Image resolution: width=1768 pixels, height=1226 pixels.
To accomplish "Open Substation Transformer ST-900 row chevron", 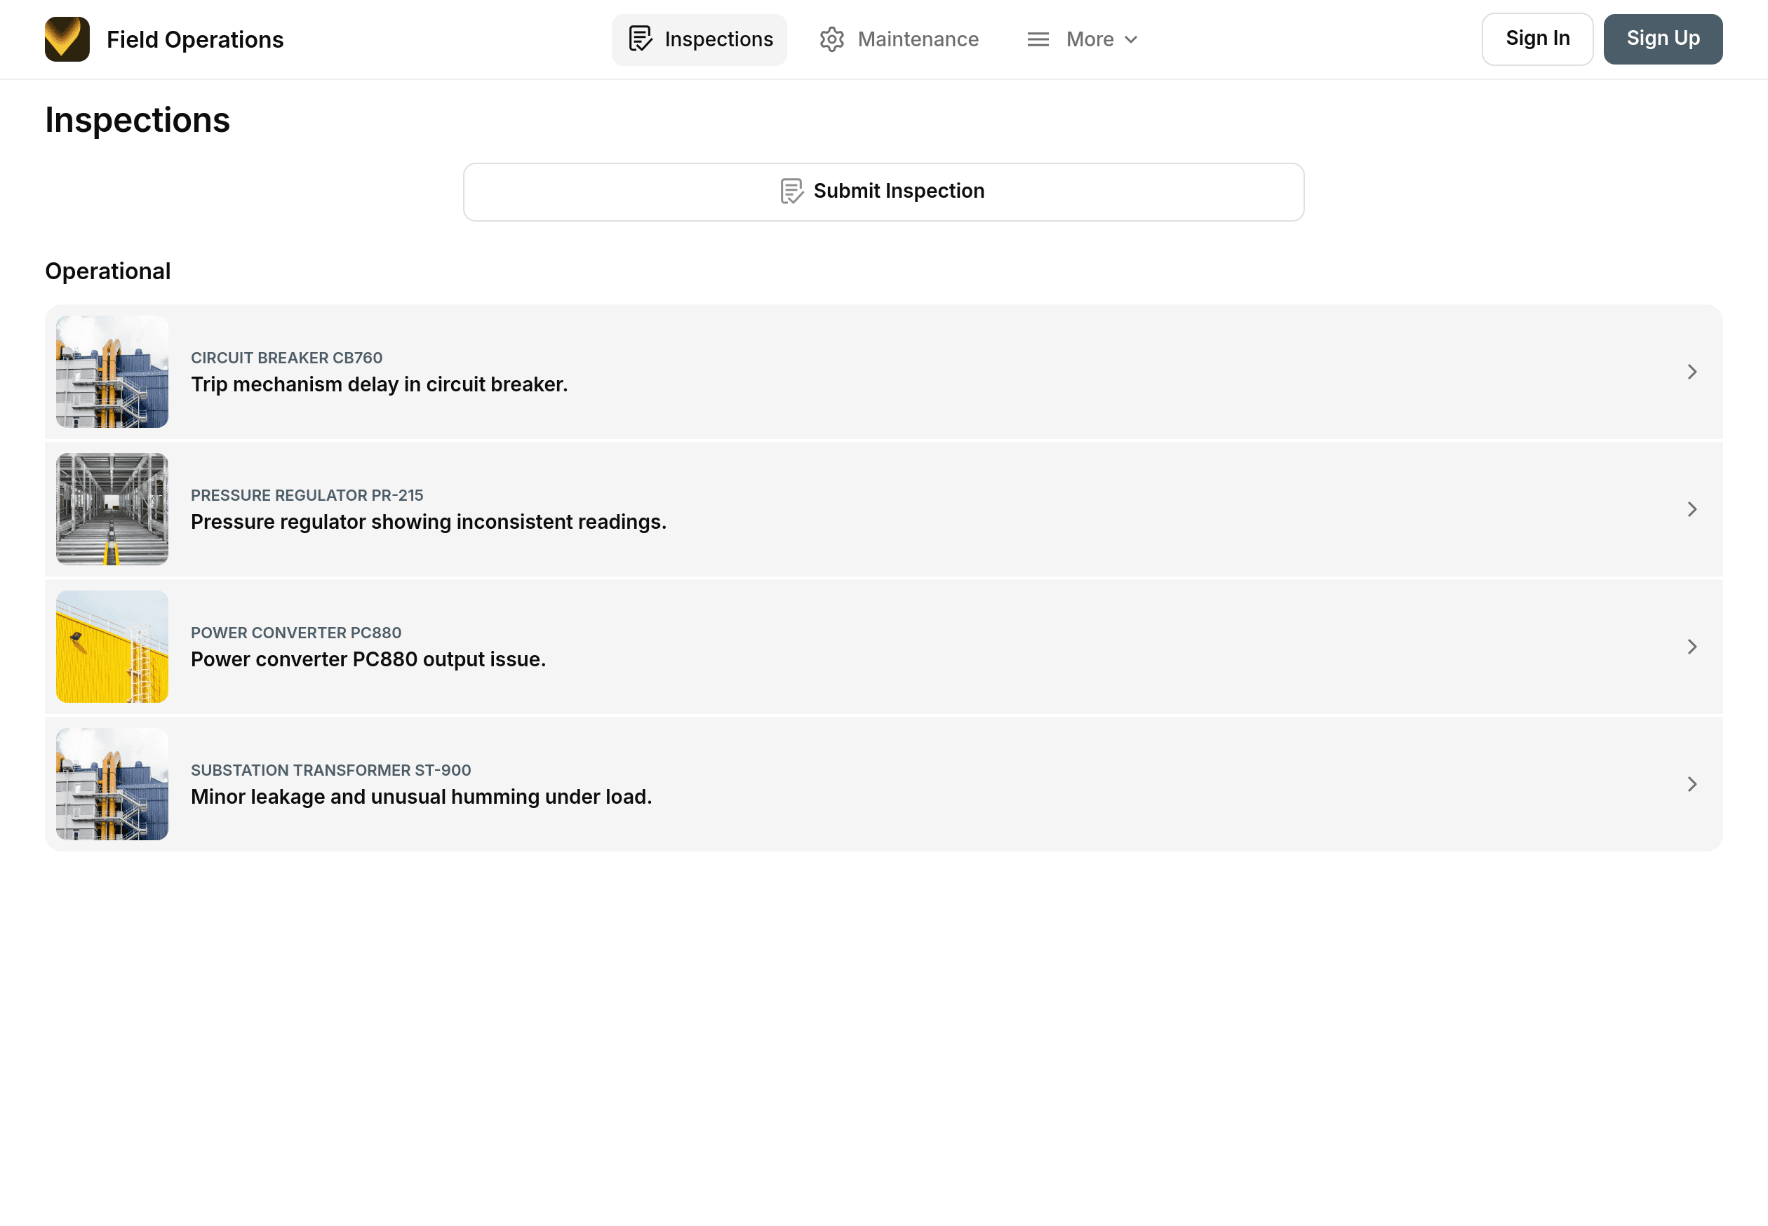I will [1692, 784].
